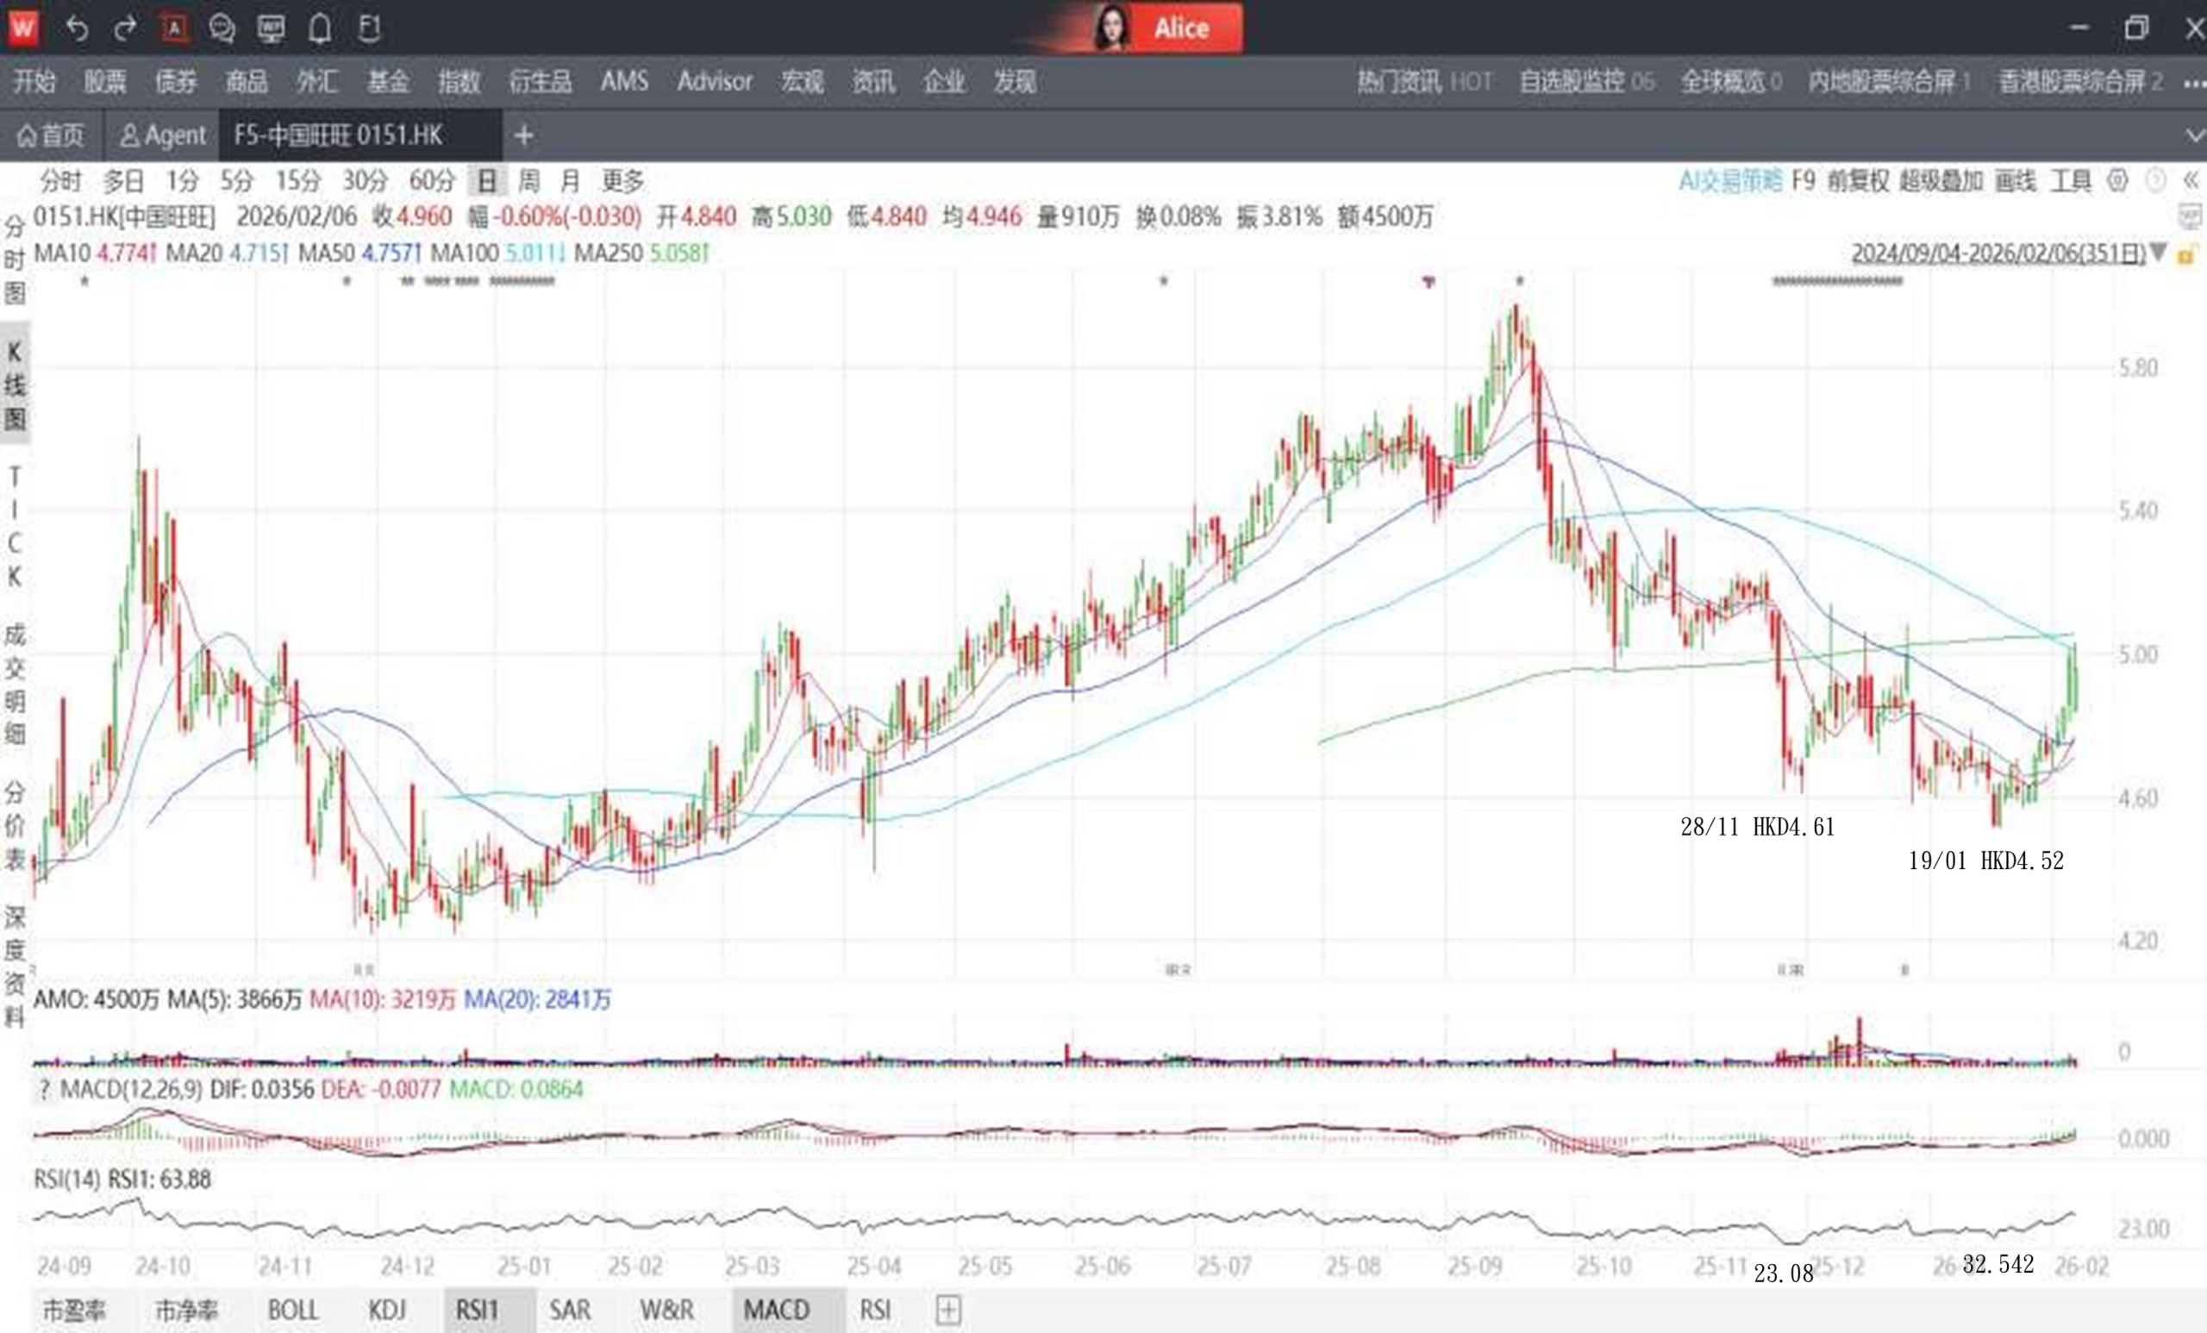Click the chart settings hexagon icon

(2116, 181)
